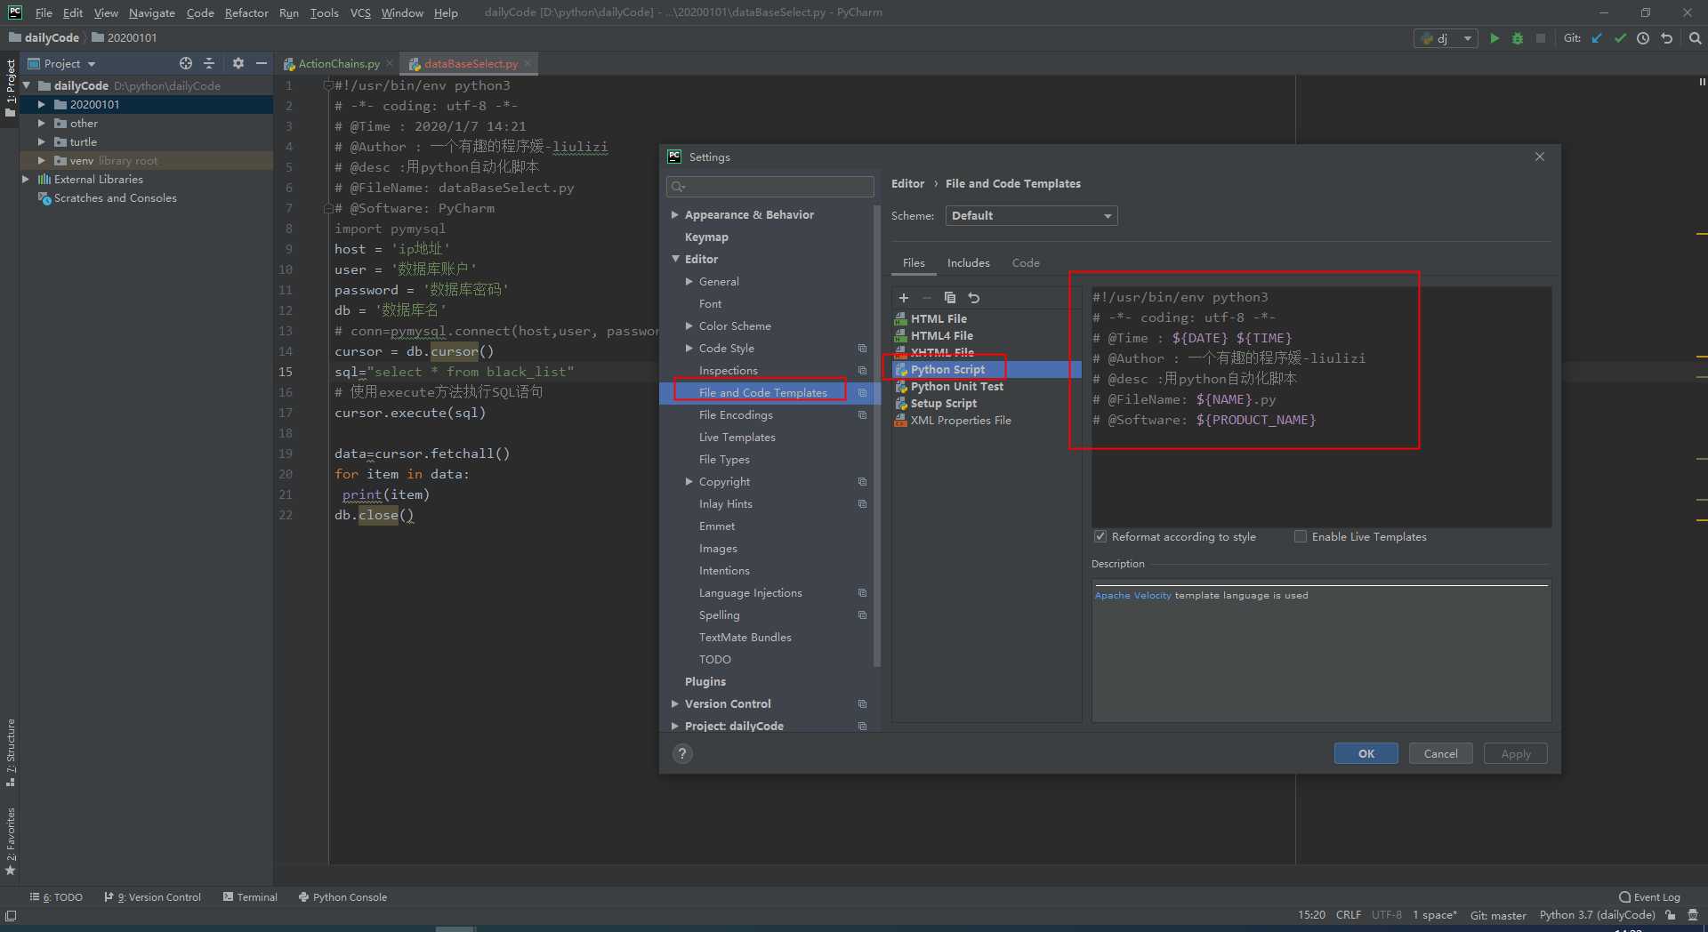Expand the Color Scheme settings node
The width and height of the screenshot is (1708, 932).
(689, 326)
